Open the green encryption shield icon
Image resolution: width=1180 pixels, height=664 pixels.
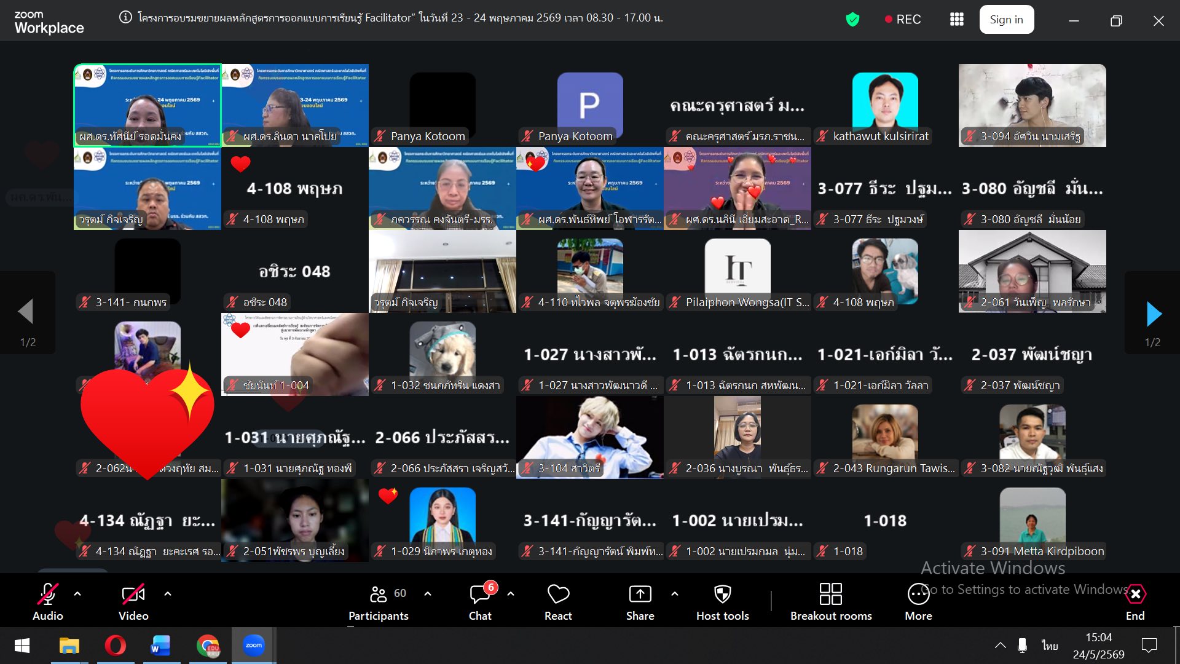(852, 20)
